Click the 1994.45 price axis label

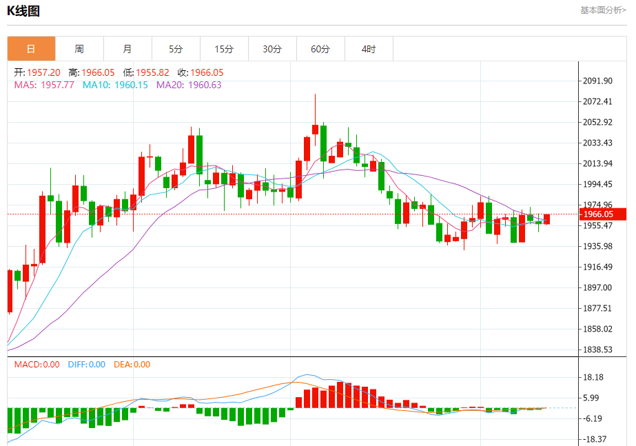[597, 184]
